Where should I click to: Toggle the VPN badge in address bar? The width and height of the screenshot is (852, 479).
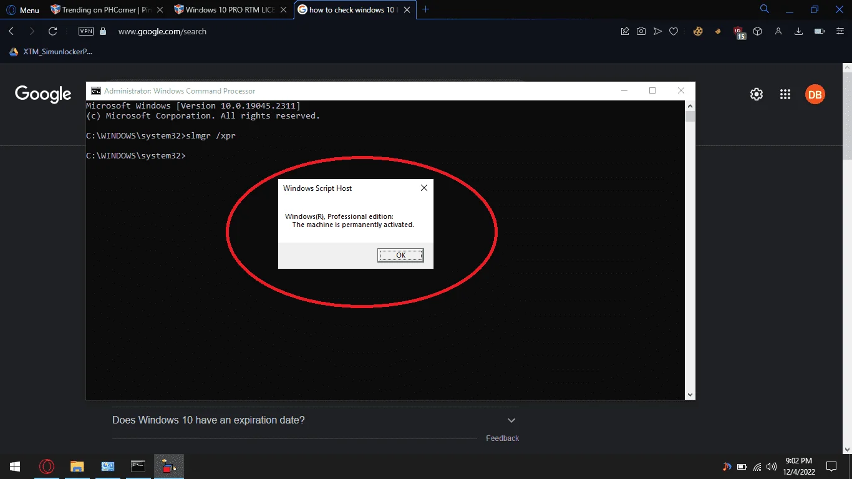85,31
